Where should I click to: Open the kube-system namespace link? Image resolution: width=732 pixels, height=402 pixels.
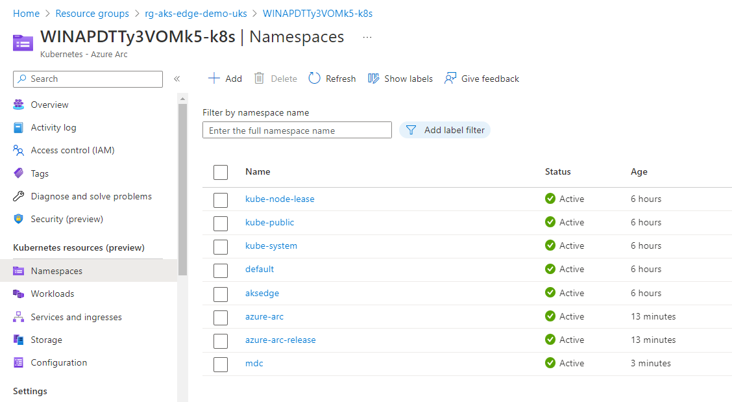tap(271, 245)
